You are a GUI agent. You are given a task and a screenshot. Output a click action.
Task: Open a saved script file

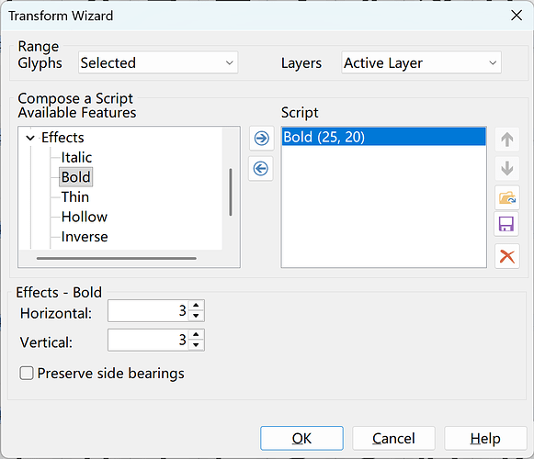pyautogui.click(x=507, y=197)
